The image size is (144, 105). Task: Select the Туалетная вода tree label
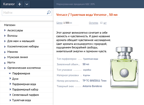pos(21,100)
